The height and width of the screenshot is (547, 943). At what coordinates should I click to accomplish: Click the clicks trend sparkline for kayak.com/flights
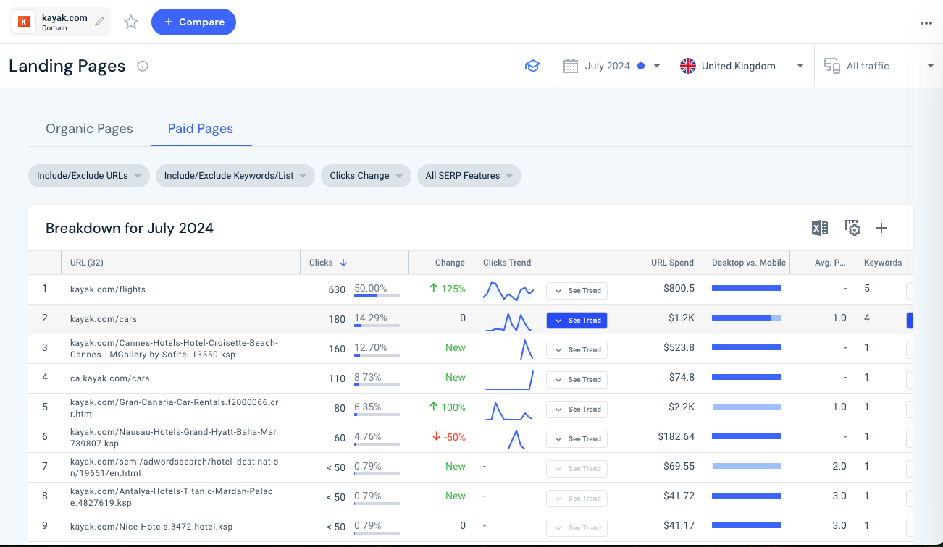point(508,290)
